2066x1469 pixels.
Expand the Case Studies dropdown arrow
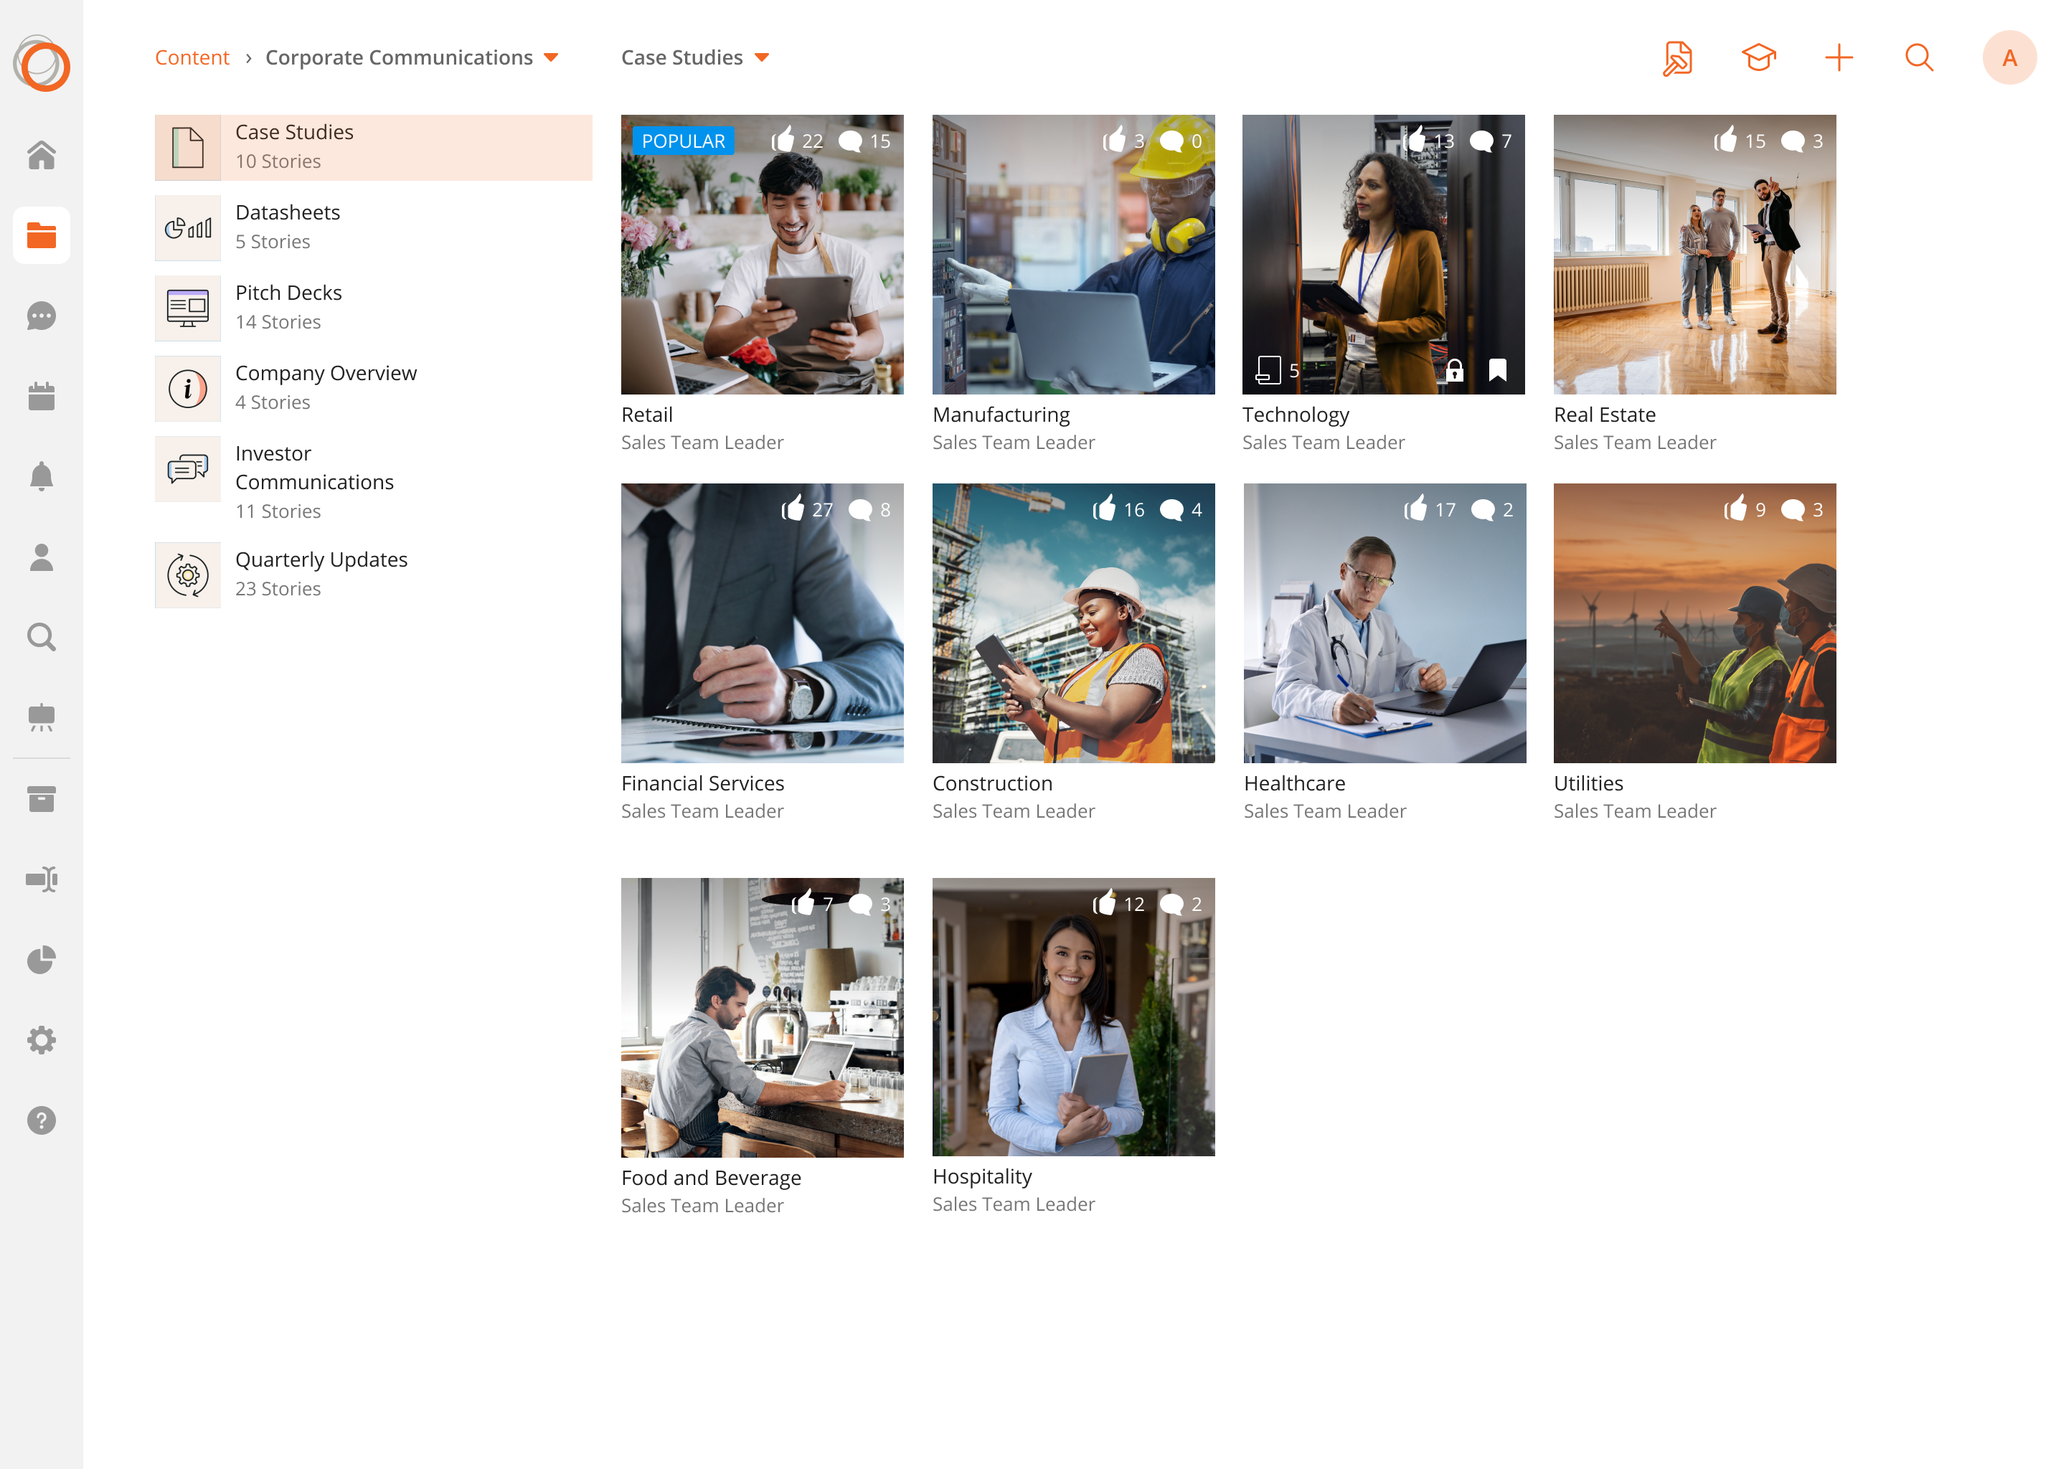(762, 58)
